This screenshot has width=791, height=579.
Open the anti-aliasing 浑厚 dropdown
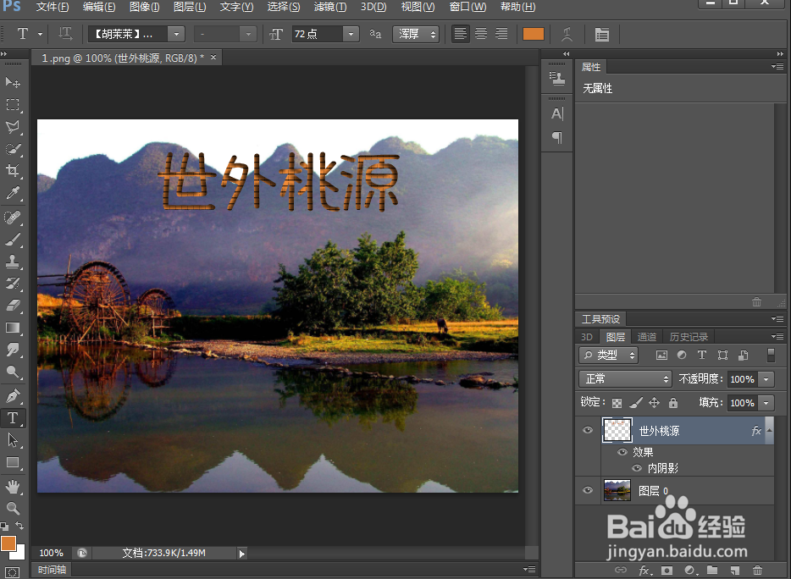(x=416, y=34)
